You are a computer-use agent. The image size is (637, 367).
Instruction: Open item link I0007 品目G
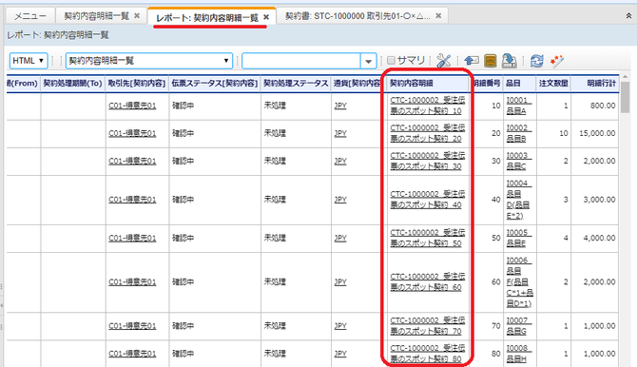[x=518, y=325]
